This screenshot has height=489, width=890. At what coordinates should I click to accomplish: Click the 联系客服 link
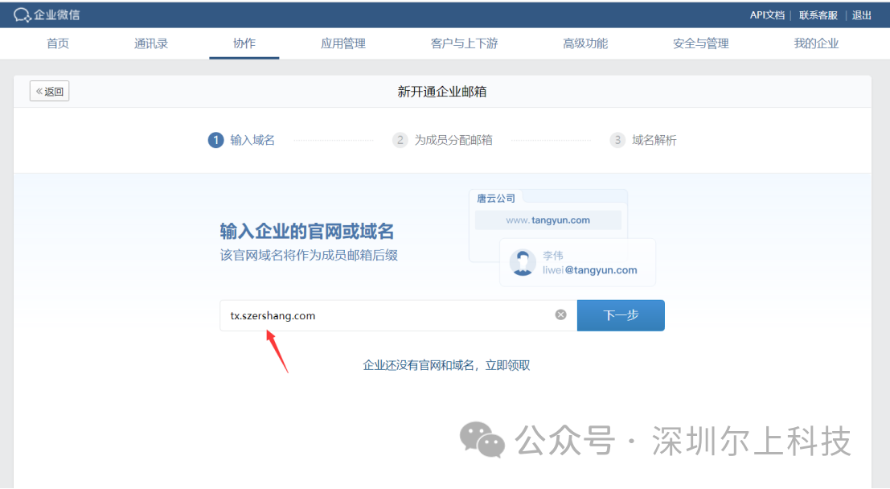(x=818, y=14)
